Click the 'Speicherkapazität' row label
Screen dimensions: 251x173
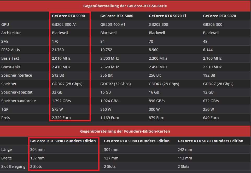17,92
